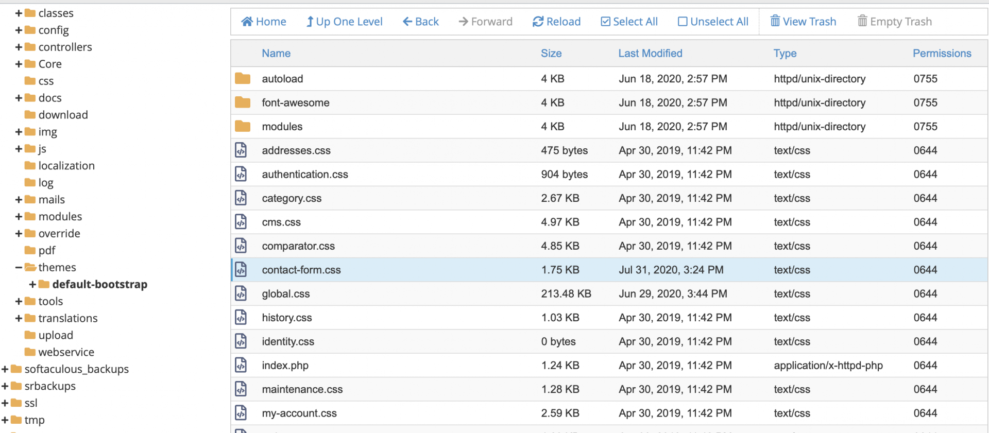989x433 pixels.
Task: Select the global.css file name
Action: (x=286, y=293)
